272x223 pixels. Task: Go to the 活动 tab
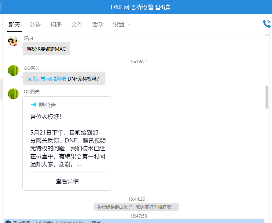pos(98,24)
